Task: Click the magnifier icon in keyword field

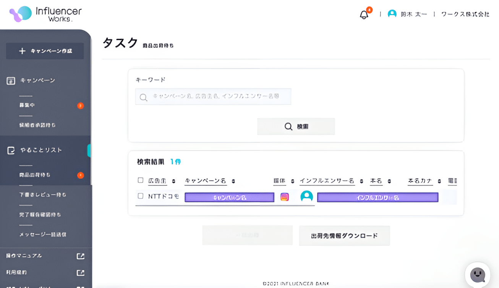Action: click(143, 97)
